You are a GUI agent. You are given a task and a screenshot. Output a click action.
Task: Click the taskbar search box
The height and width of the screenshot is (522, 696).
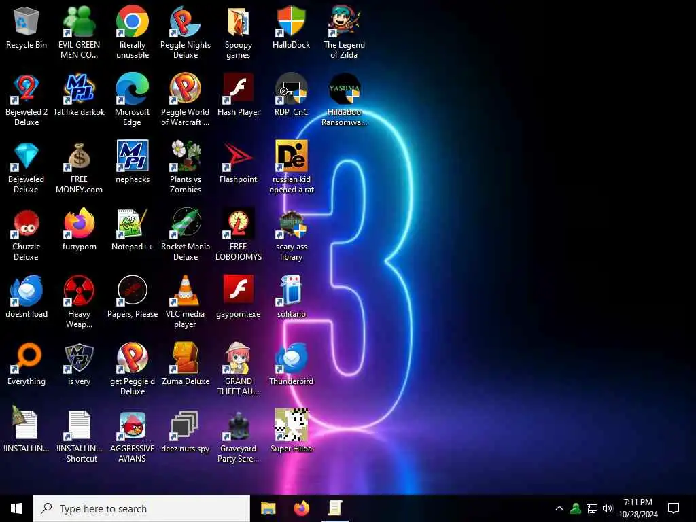tap(141, 508)
